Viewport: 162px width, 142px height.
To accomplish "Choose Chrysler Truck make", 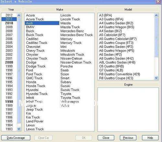I will (x=37, y=58).
